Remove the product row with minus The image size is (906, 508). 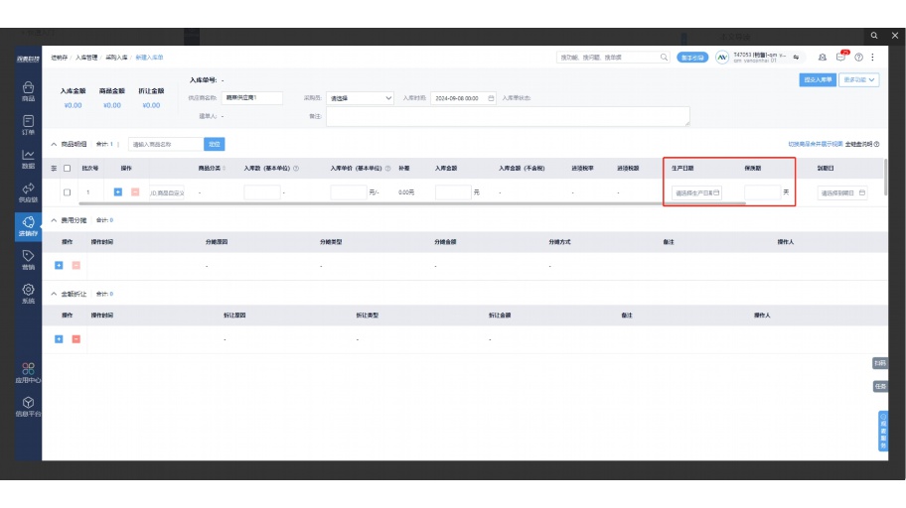135,191
